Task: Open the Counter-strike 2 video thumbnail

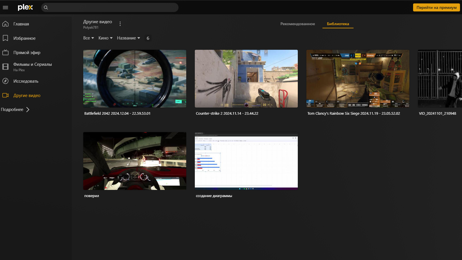Action: (x=246, y=79)
